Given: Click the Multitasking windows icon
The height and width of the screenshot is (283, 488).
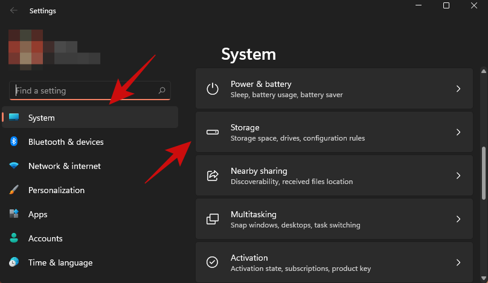Looking at the screenshot, I should coord(213,219).
